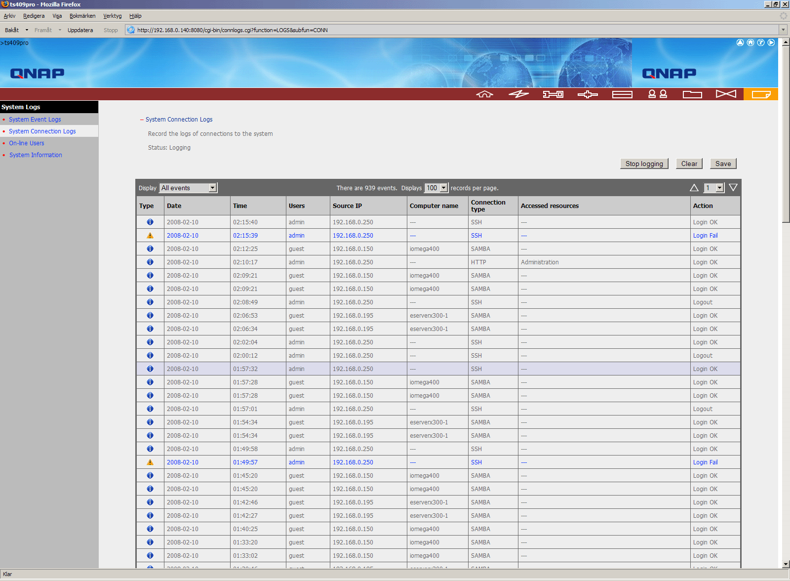Click the vertical scrollbar thumb
This screenshot has height=581, width=790.
(786, 134)
